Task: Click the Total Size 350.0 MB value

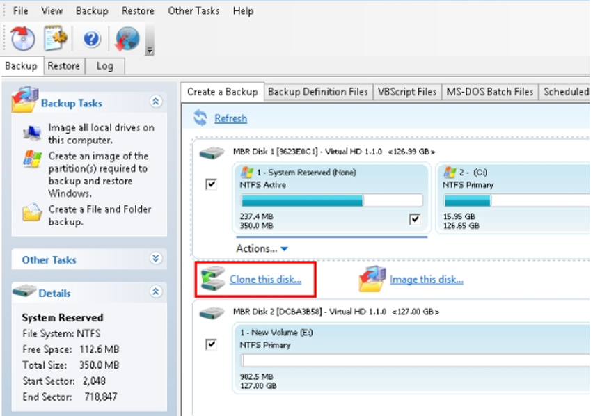Action: point(99,365)
